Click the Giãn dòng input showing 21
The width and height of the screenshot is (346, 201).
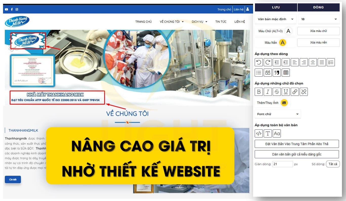tap(282, 164)
